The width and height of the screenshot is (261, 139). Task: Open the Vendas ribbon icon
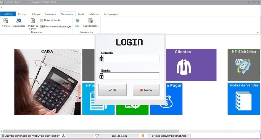click(x=6, y=23)
